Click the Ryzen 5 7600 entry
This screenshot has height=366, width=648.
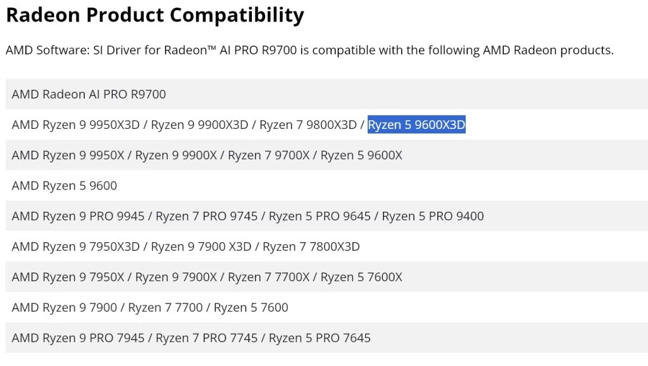click(251, 307)
